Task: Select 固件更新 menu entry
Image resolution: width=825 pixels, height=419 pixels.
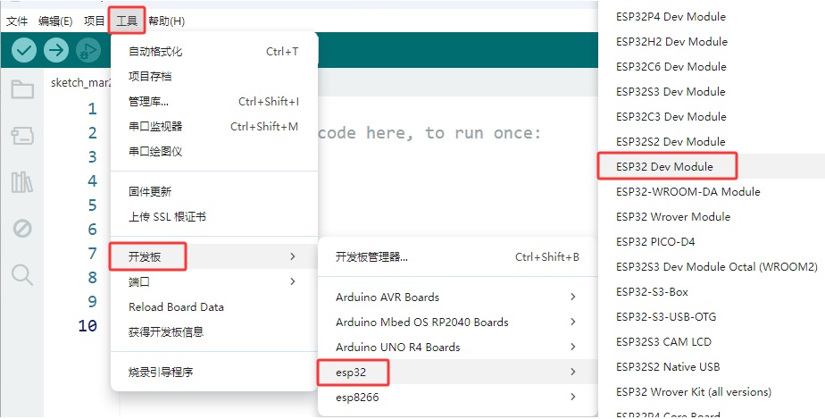Action: point(214,191)
